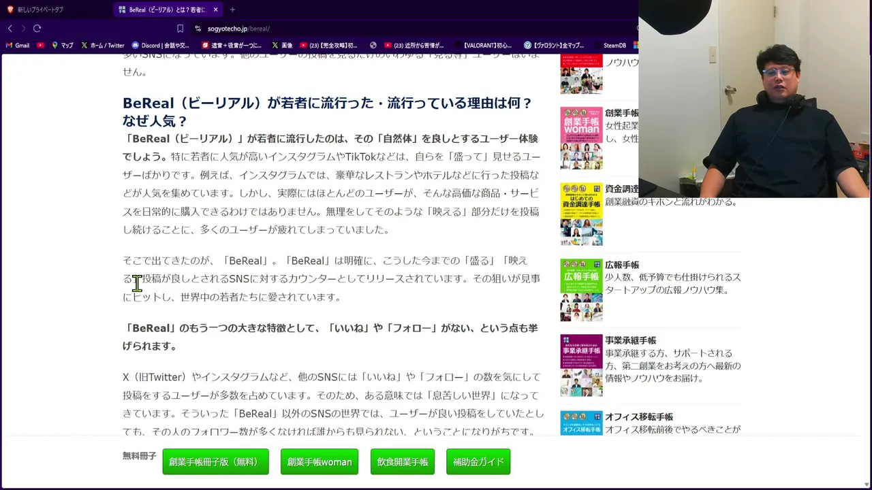
Task: Open the 広報手帳 sidebar cover image
Action: pyautogui.click(x=581, y=290)
